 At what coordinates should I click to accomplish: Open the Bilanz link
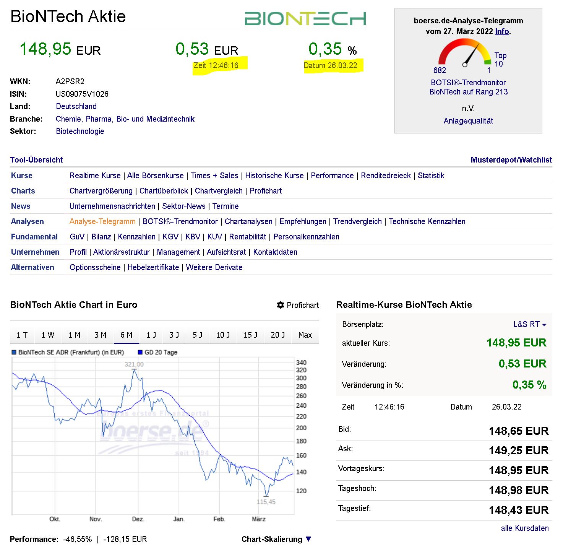point(101,237)
